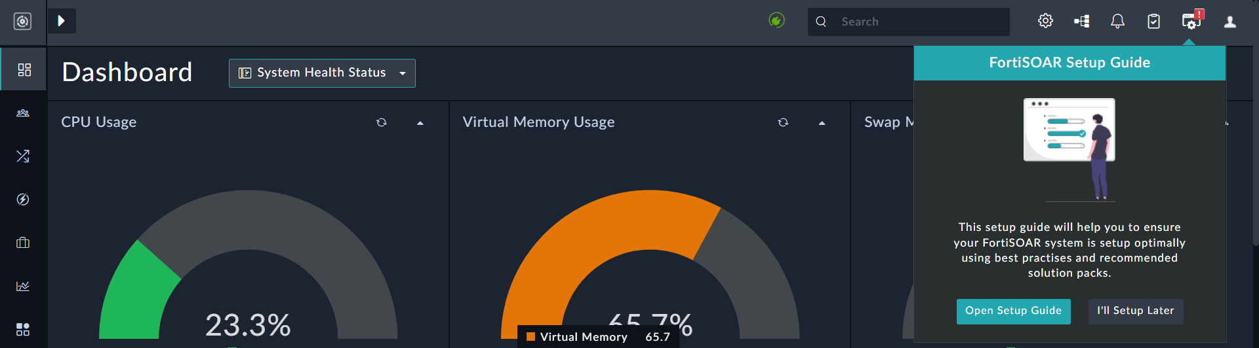This screenshot has height=348, width=1259.
Task: Click the green connection status icon
Action: coord(776,21)
